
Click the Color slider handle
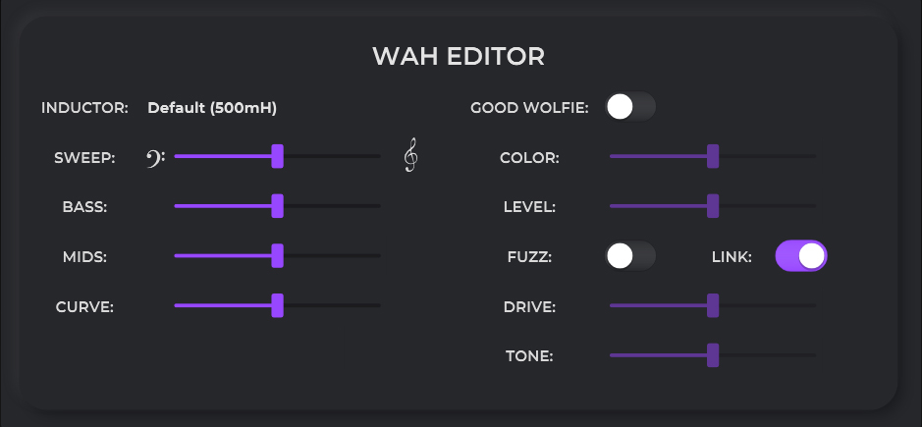coord(713,156)
